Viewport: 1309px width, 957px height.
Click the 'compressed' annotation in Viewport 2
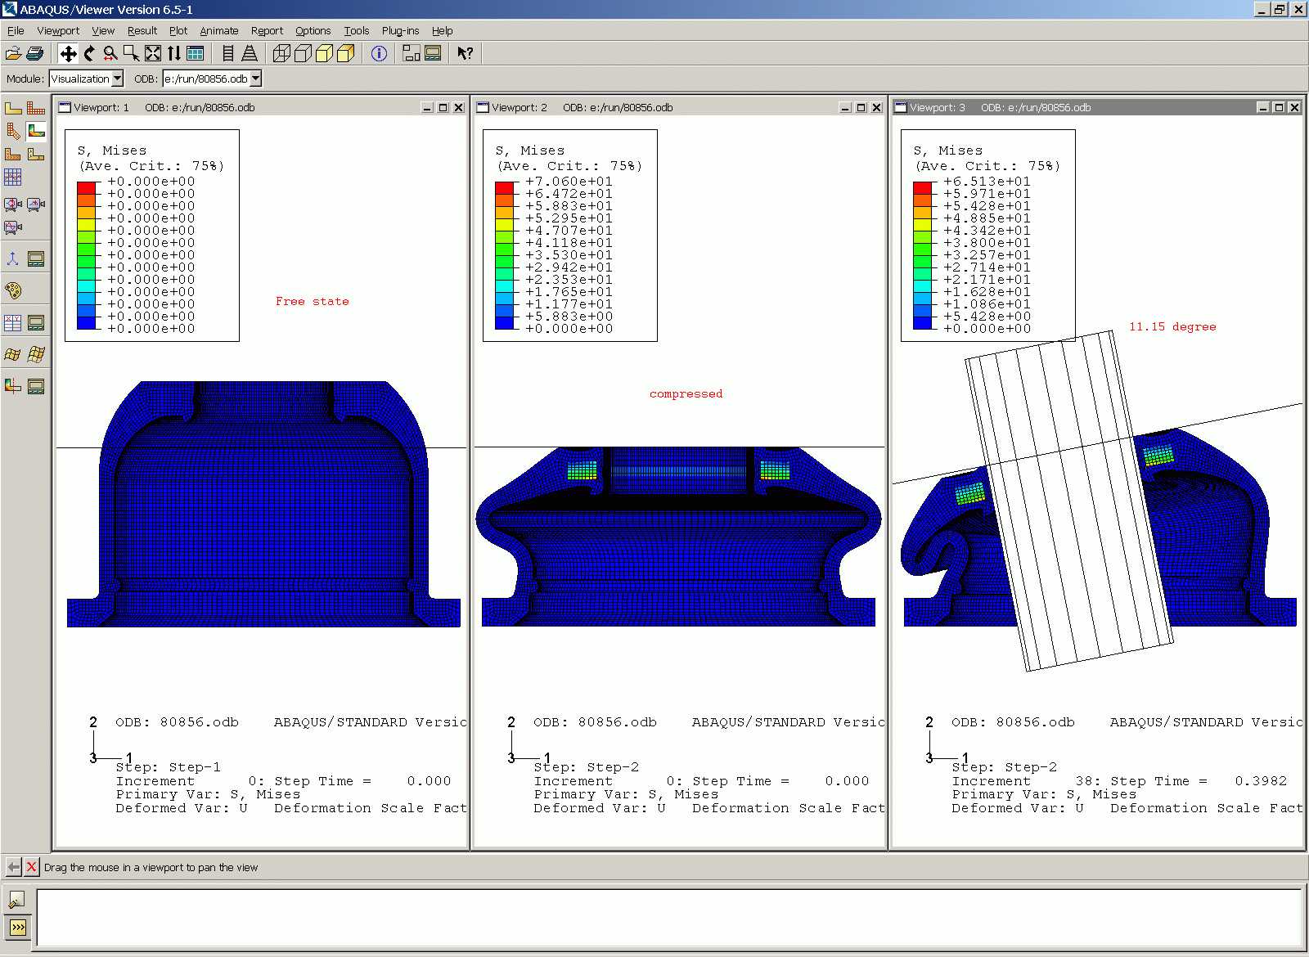686,393
